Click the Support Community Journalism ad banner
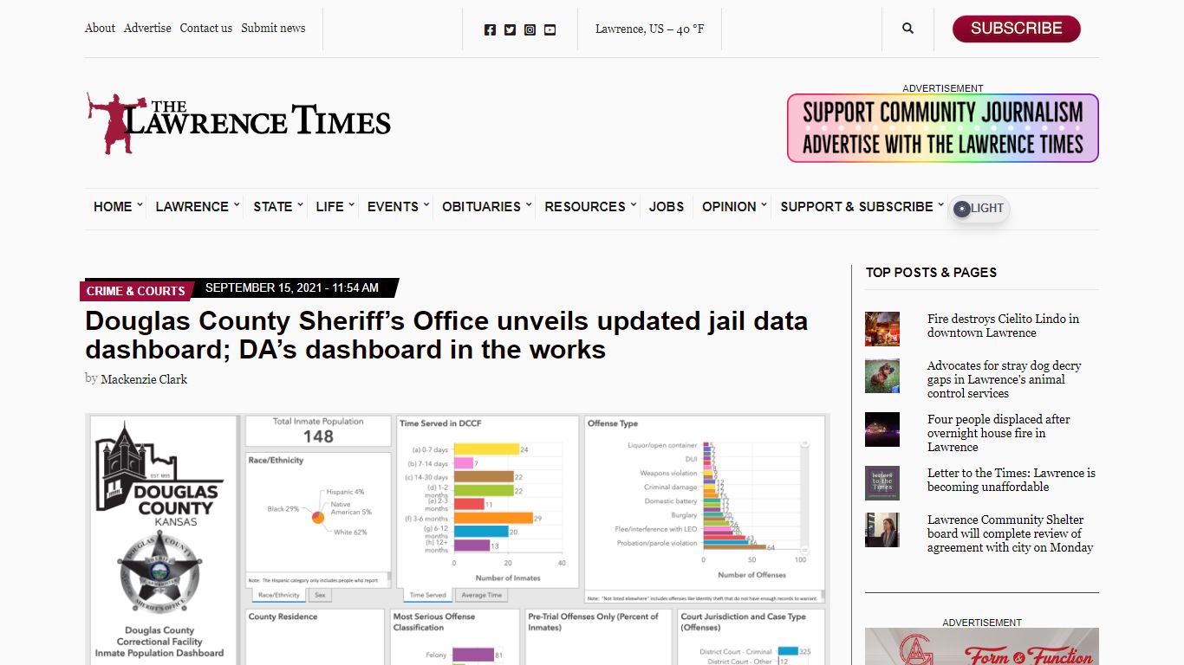 point(943,128)
